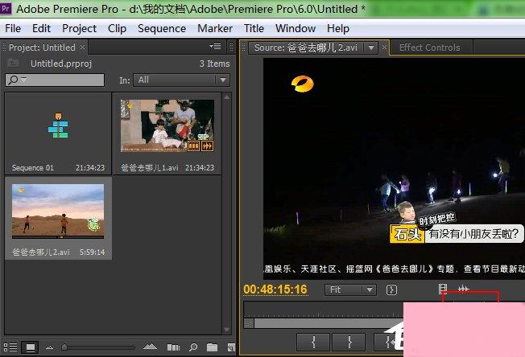This screenshot has height=357, width=525.
Task: Open the Source clip list dropdown arrow
Action: (370, 47)
